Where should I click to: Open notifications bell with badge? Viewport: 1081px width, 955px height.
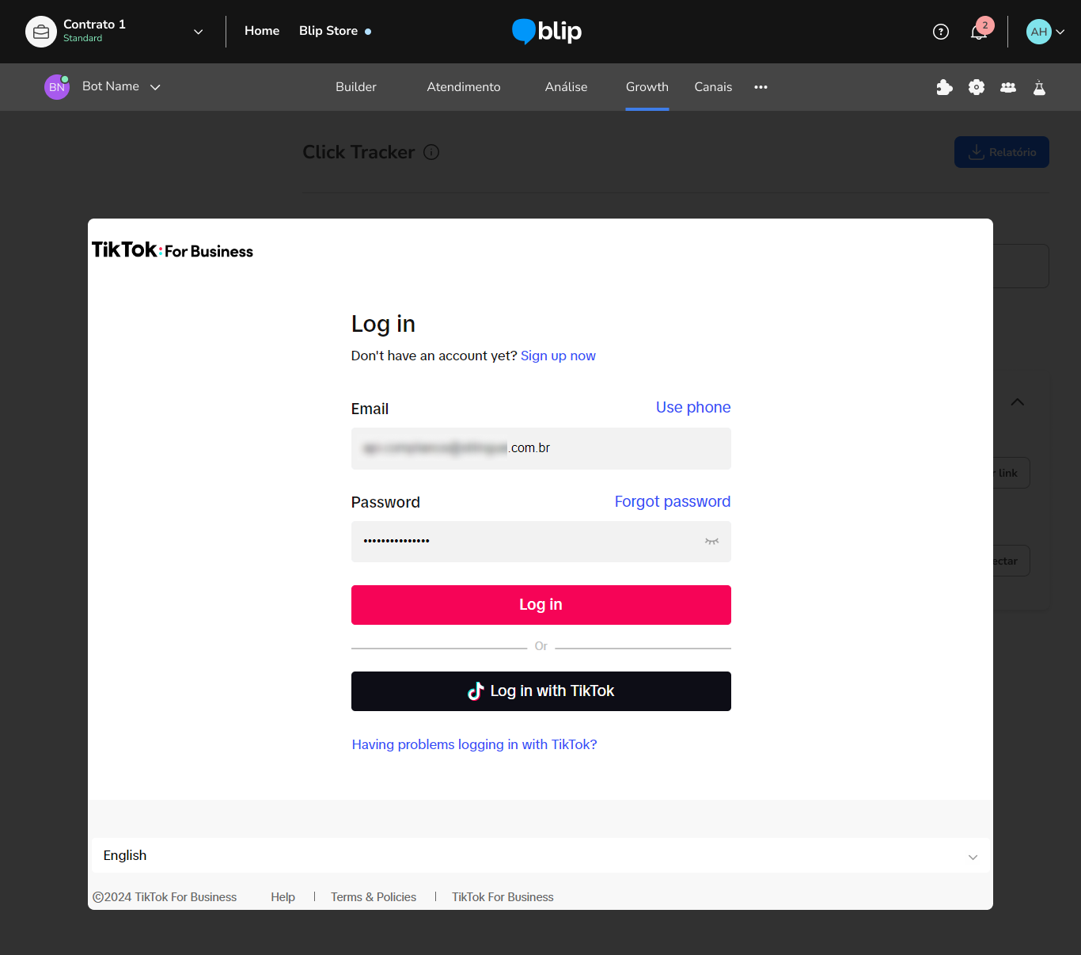pyautogui.click(x=980, y=31)
